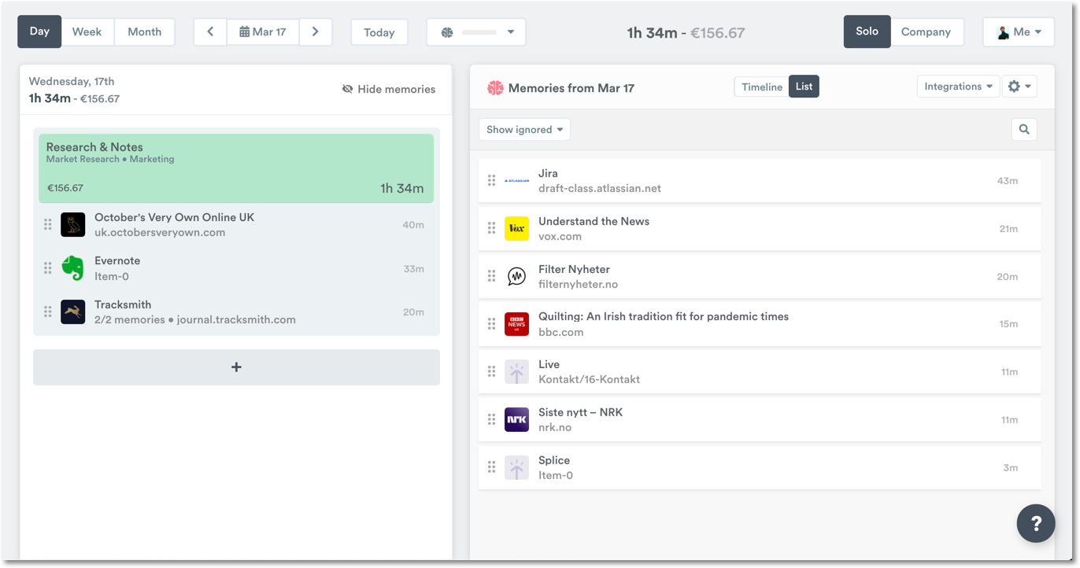Switch to Solo view
The width and height of the screenshot is (1080, 568).
tap(867, 31)
